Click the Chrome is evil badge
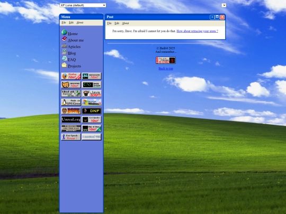The width and height of the screenshot is (286, 214). click(x=166, y=60)
